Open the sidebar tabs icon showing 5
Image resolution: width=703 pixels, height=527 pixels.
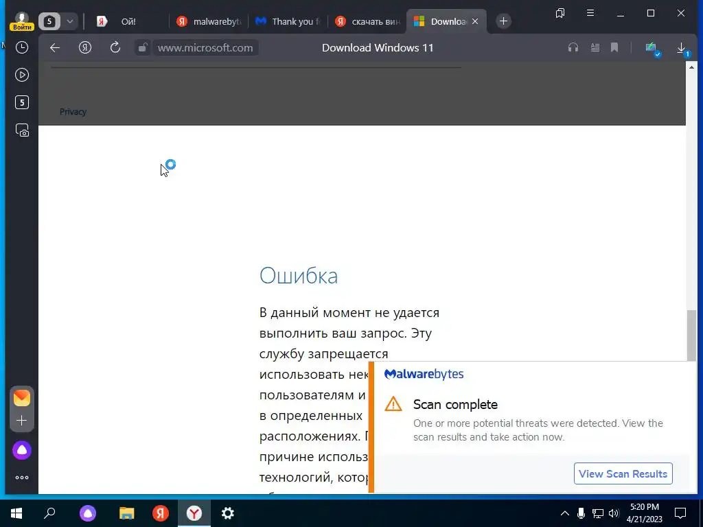click(22, 102)
